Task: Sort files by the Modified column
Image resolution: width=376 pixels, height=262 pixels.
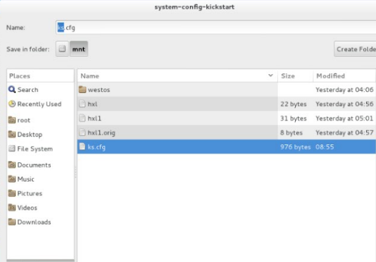Action: [x=344, y=76]
